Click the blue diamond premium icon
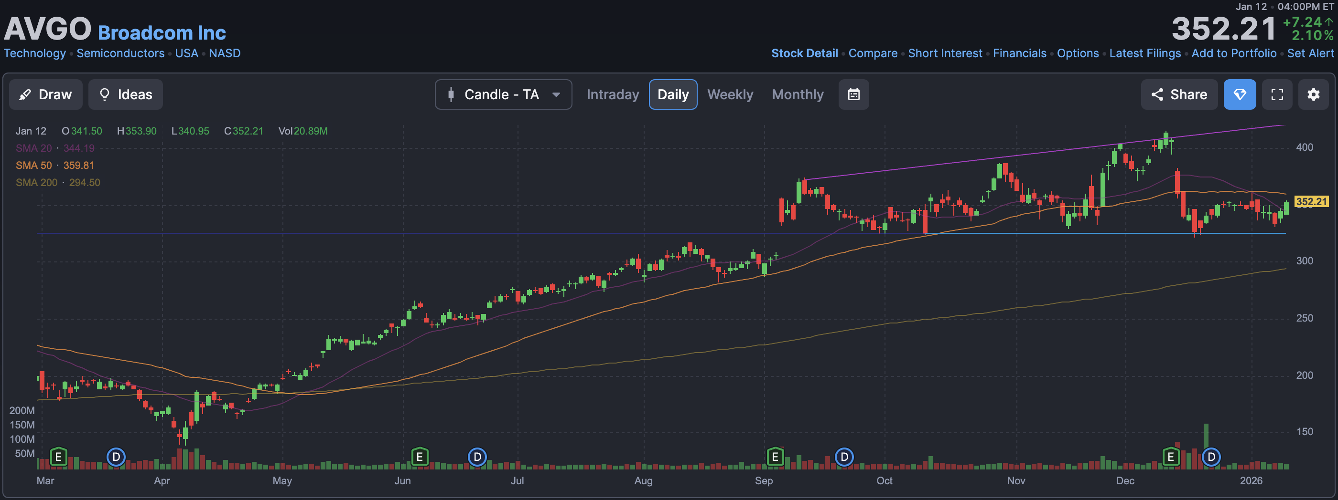Viewport: 1338px width, 500px height. [1239, 94]
